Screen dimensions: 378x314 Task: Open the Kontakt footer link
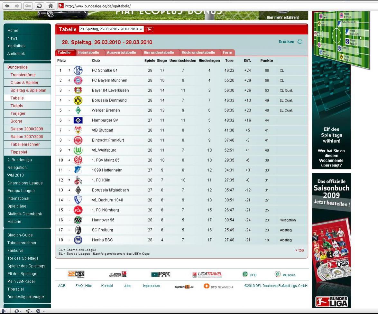pyautogui.click(x=107, y=286)
